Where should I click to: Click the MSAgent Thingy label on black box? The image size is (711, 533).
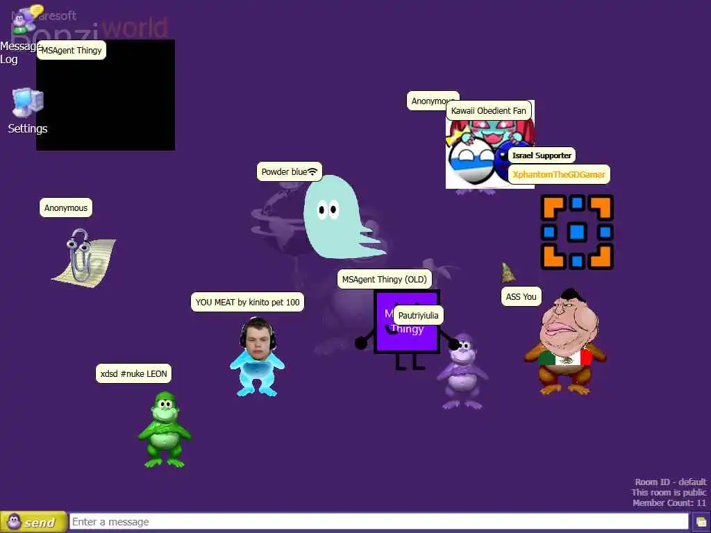pos(72,50)
